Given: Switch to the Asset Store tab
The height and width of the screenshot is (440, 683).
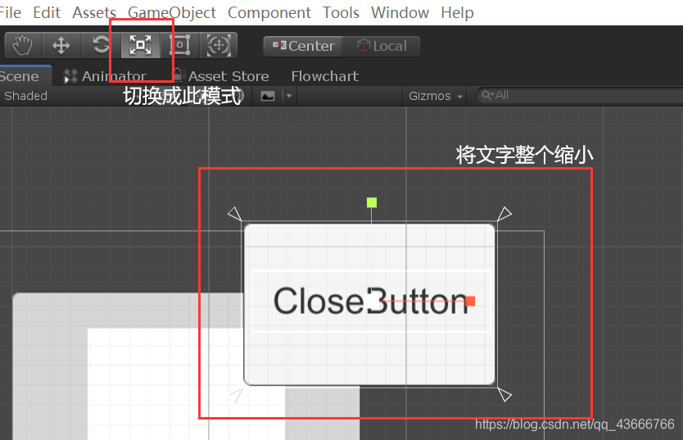Looking at the screenshot, I should [221, 76].
